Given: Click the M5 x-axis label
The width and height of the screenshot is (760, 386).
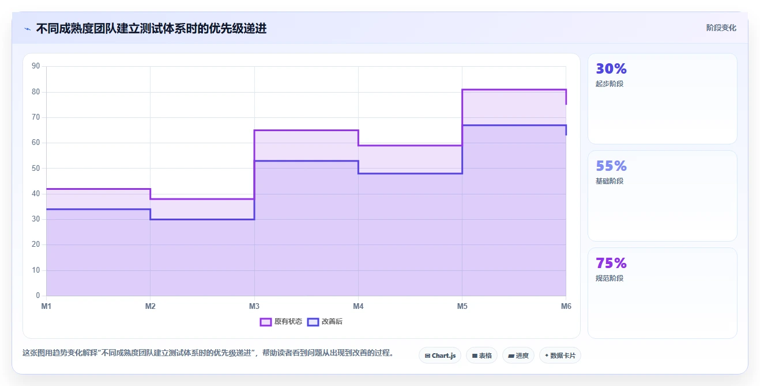Looking at the screenshot, I should 462,306.
